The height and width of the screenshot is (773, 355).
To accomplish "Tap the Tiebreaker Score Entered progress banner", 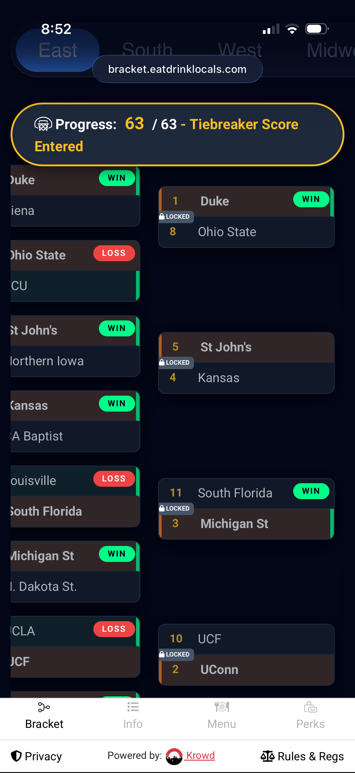I will (177, 134).
